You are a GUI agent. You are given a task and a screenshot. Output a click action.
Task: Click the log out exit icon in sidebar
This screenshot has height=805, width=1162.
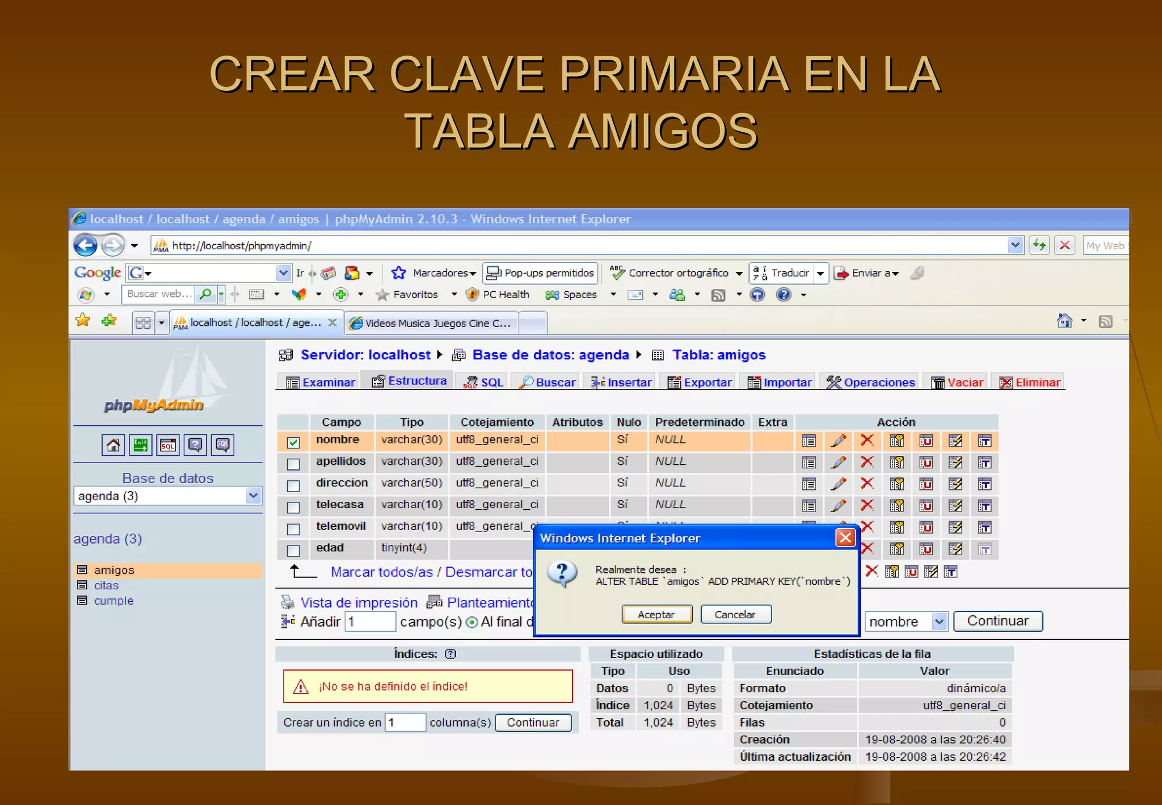[140, 445]
